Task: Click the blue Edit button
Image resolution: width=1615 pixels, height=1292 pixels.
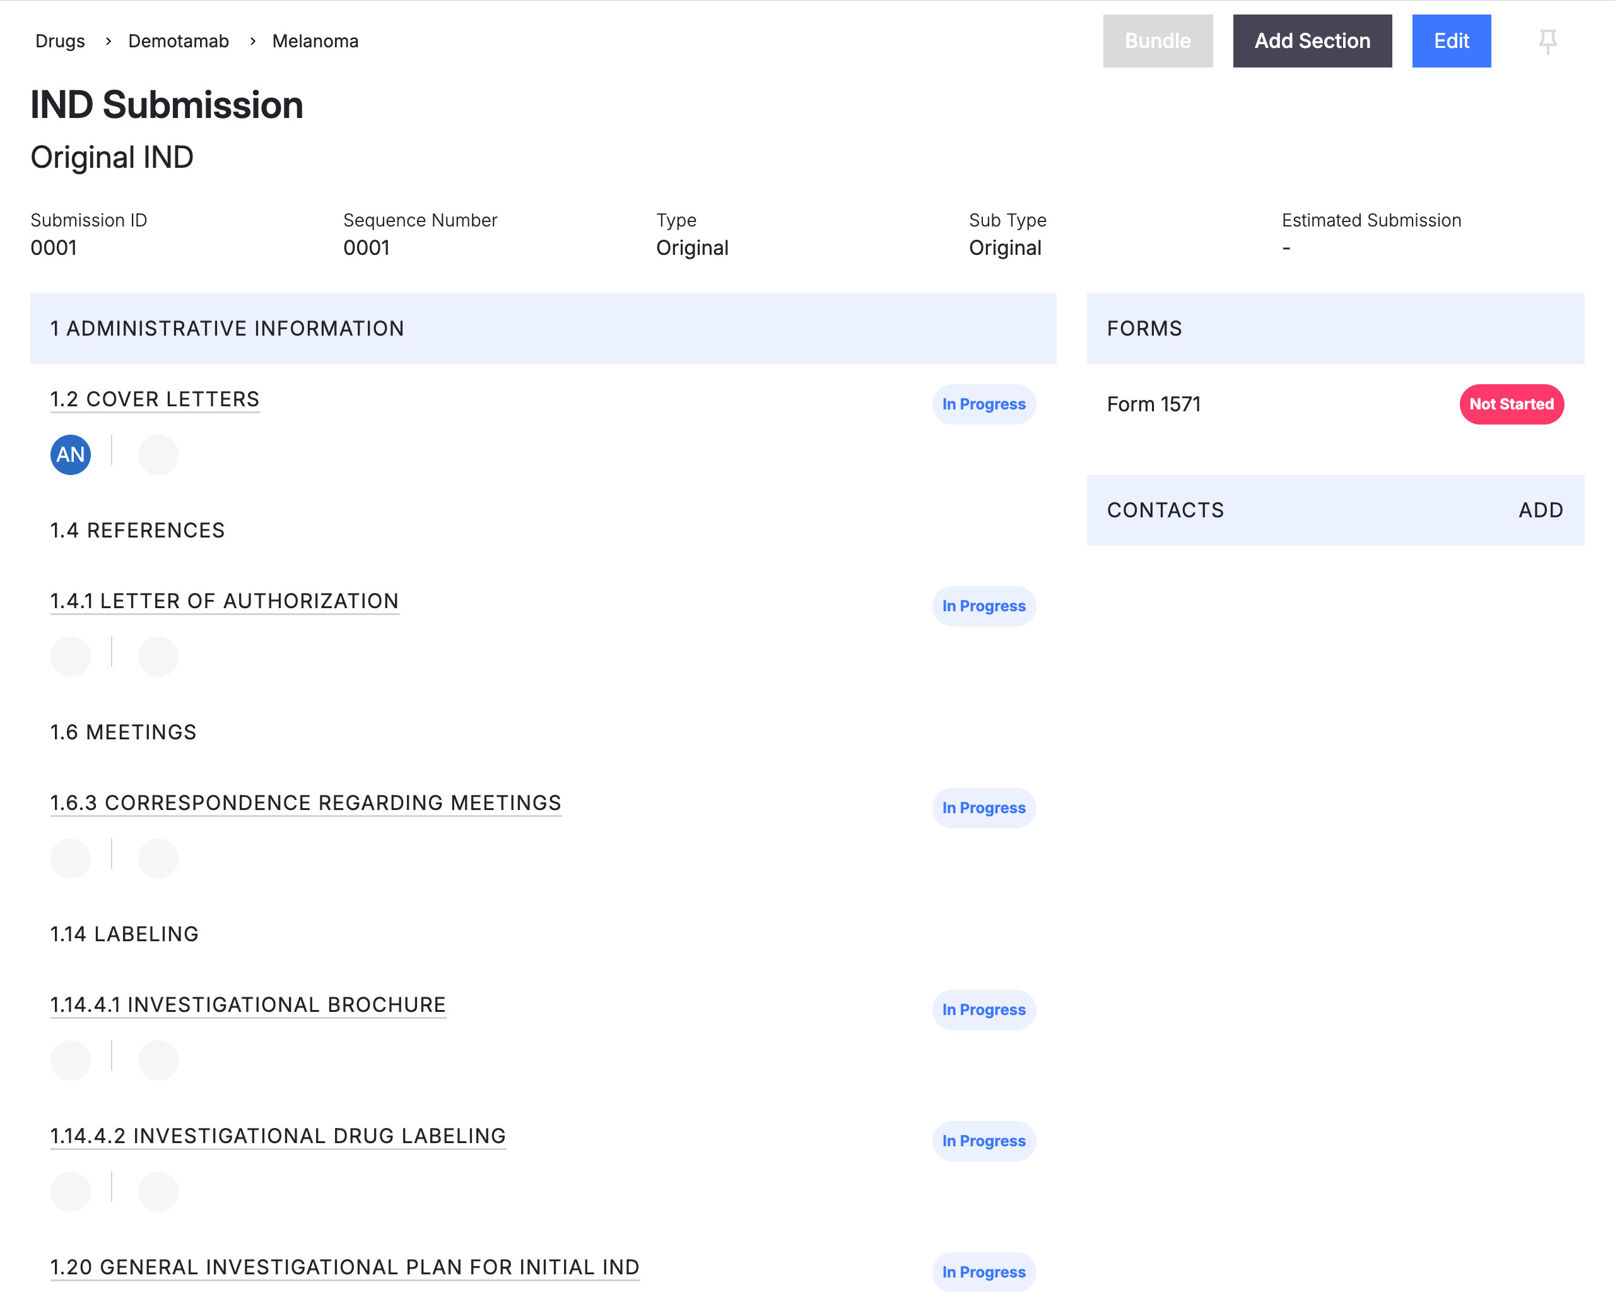Action: pyautogui.click(x=1451, y=41)
